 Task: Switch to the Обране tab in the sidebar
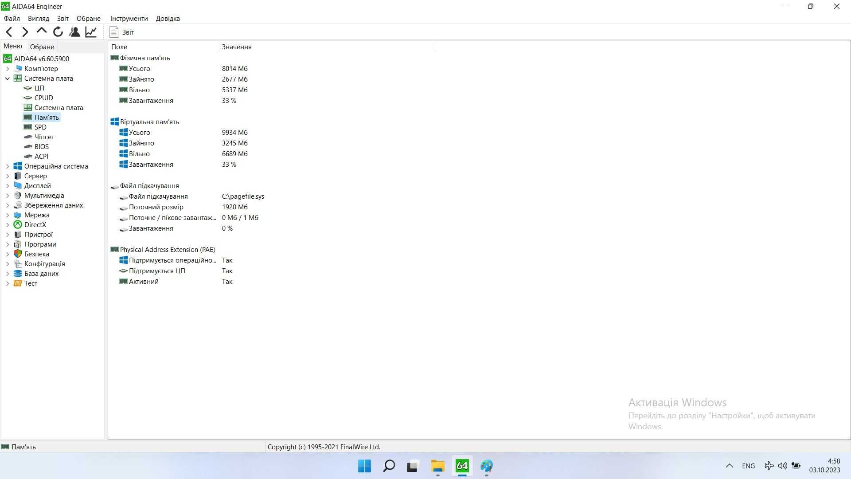pyautogui.click(x=42, y=47)
